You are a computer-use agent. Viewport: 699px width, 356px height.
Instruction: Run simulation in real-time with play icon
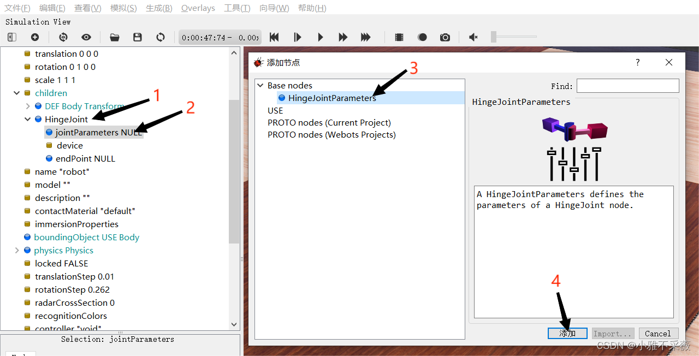pos(321,37)
